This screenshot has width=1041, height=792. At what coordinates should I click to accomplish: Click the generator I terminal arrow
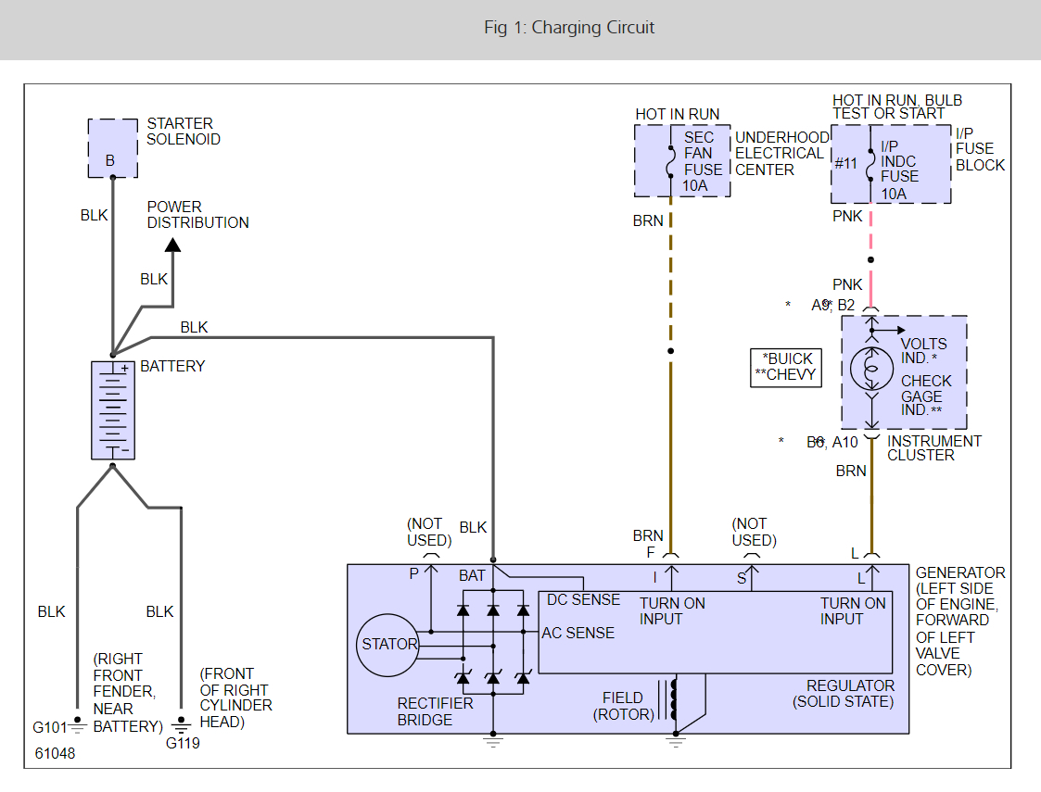[671, 576]
